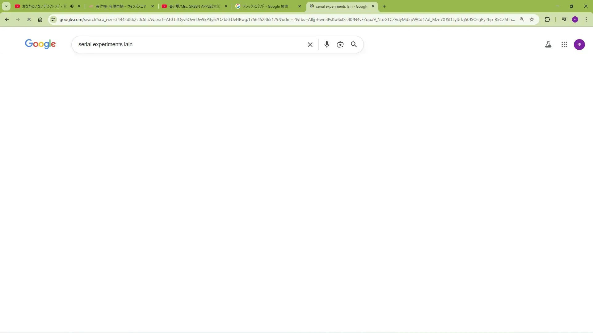The image size is (593, 333).
Task: Switch to the Mrs. GREEN APPLE tab
Action: (x=194, y=6)
